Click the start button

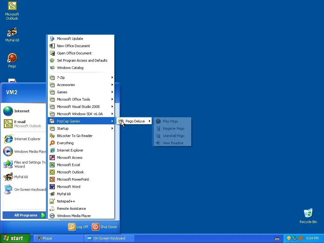[15, 238]
